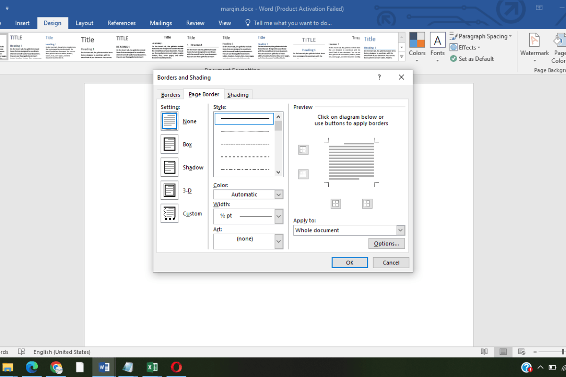The image size is (566, 377).
Task: Expand the Color dropdown set to Automatic
Action: (279, 195)
